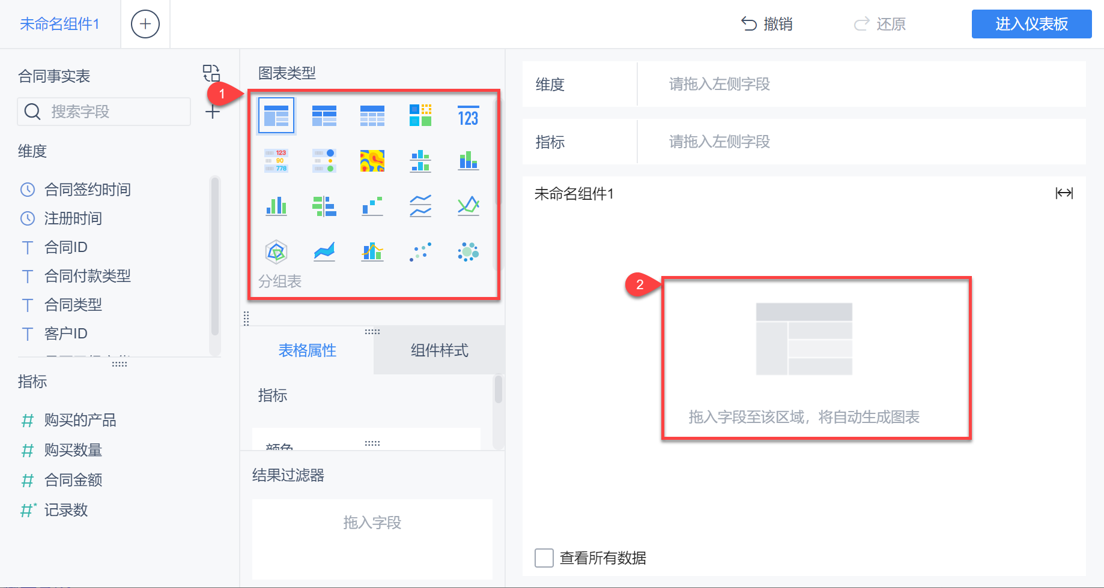The image size is (1104, 588).
Task: Select the scatter plot chart icon
Action: tap(420, 252)
